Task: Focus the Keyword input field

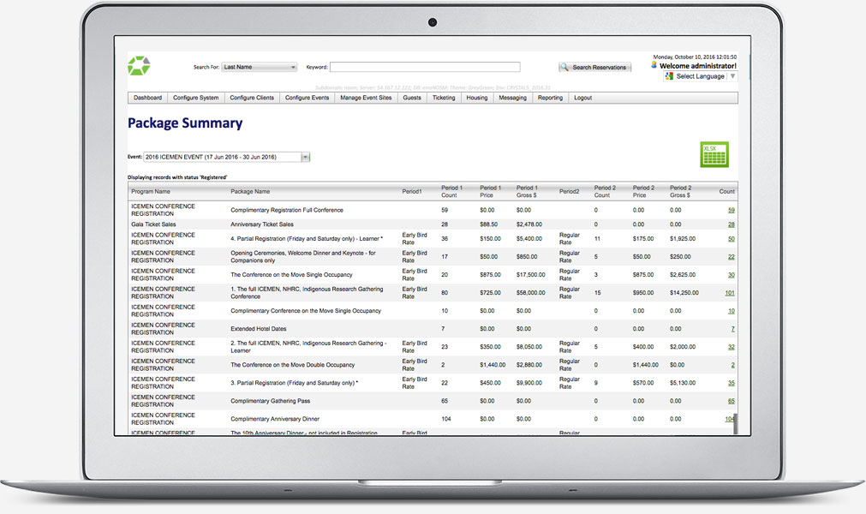Action: click(425, 67)
